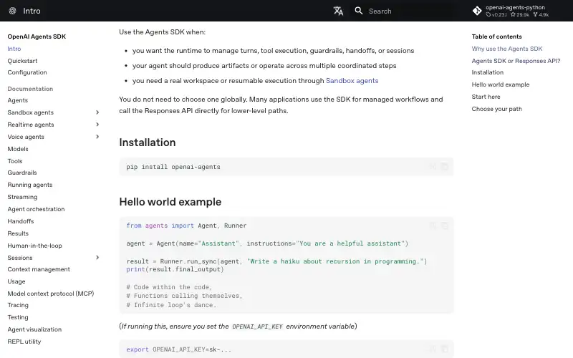Click the select-lines icon in Hello world block
The width and height of the screenshot is (573, 358).
point(433,226)
